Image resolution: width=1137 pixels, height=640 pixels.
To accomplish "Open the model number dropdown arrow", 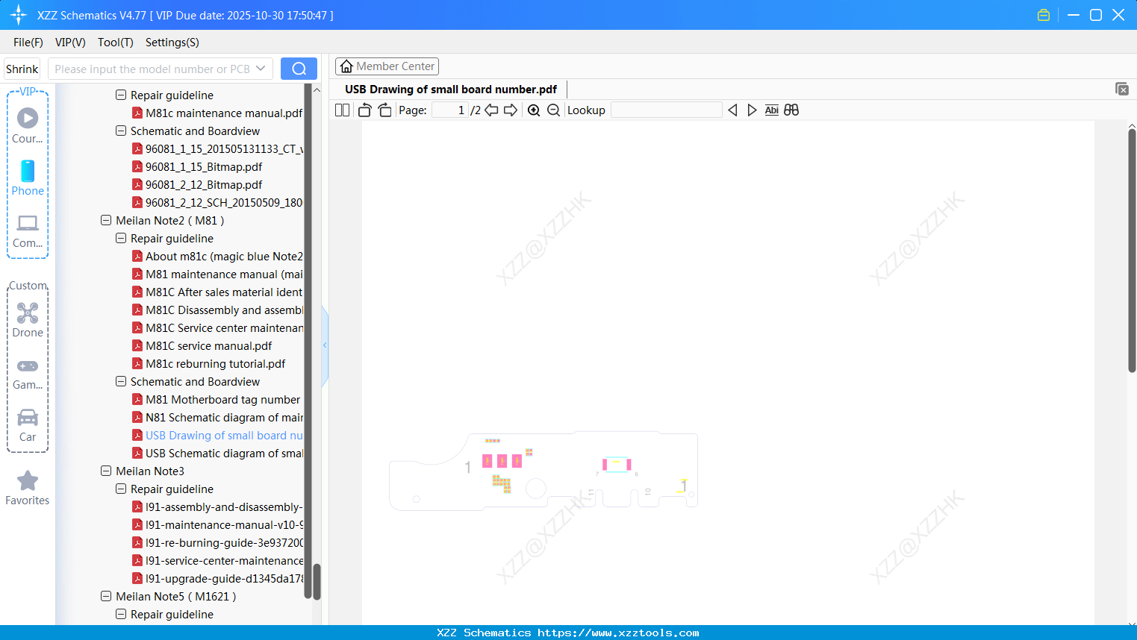I will [261, 69].
